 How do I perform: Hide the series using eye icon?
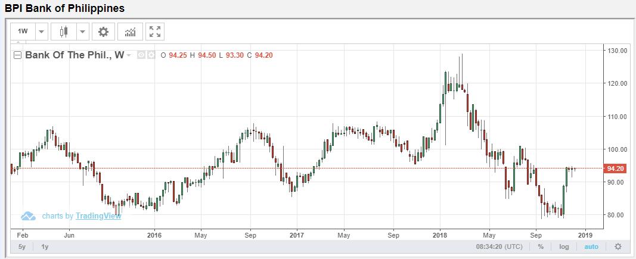(141, 55)
